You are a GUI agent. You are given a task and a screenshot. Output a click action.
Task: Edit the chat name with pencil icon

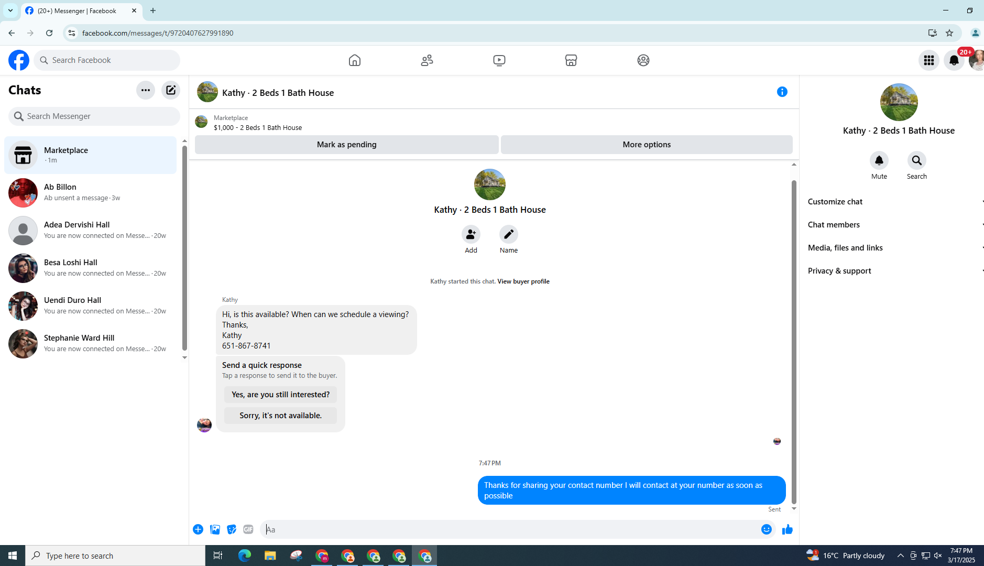coord(509,234)
